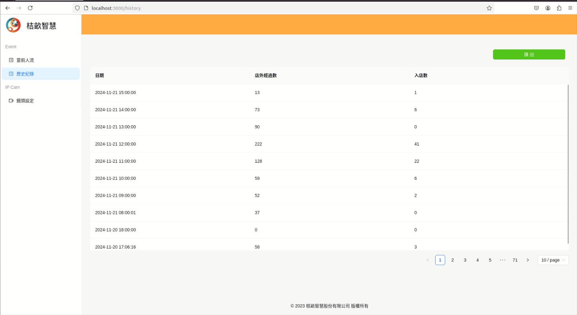Open the 當前人流 menu item
Screen dimensions: 577x315
tap(40, 60)
